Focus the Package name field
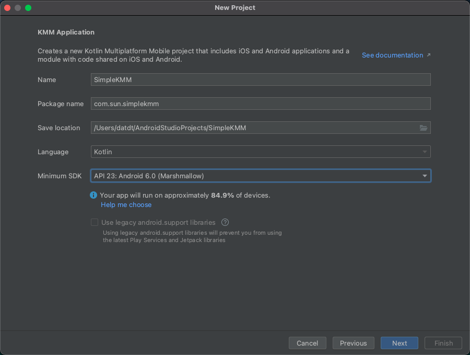The height and width of the screenshot is (355, 470). point(261,104)
